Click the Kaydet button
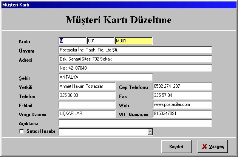 click(176, 146)
